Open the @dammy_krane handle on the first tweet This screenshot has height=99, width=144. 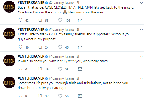tap(61, 3)
